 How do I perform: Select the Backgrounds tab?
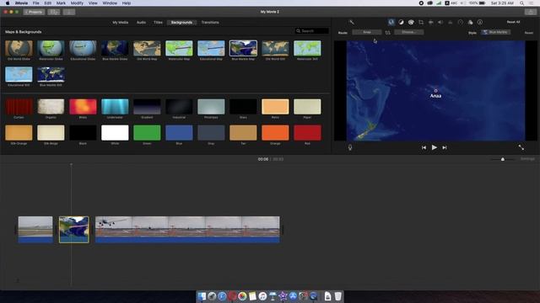181,23
